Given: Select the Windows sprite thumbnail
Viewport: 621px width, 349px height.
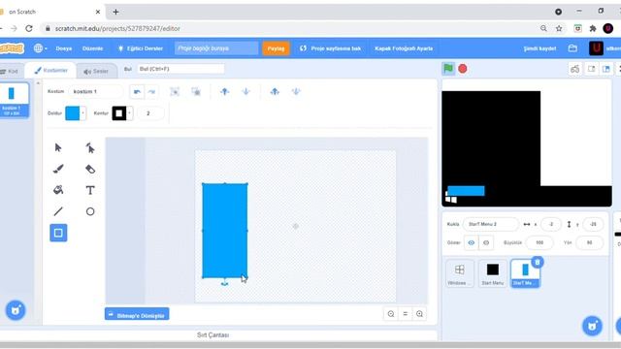Looking at the screenshot, I should click(x=459, y=273).
